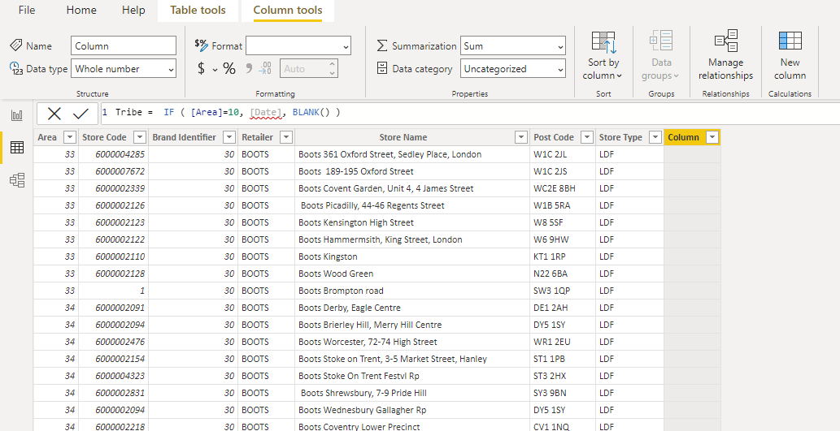Open the Home ribbon tab
Viewport: 840px width, 431px height.
click(81, 11)
